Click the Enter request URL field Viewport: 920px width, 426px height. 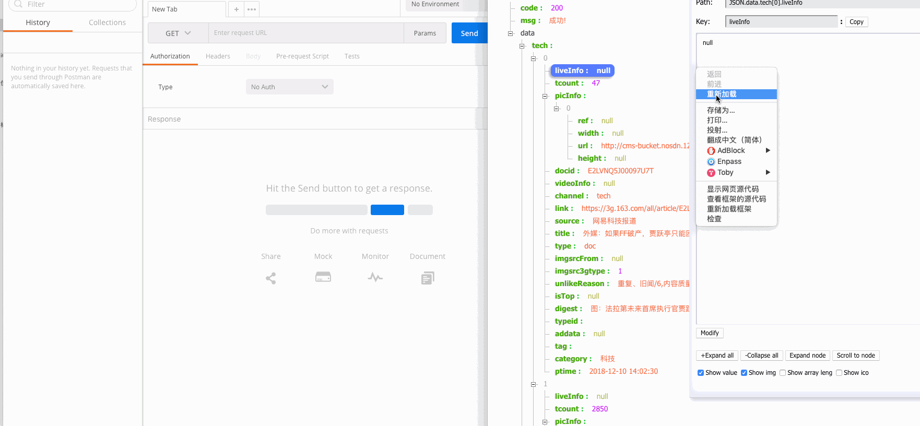point(306,33)
